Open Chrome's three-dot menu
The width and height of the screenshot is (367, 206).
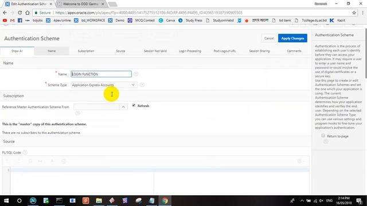tap(362, 13)
